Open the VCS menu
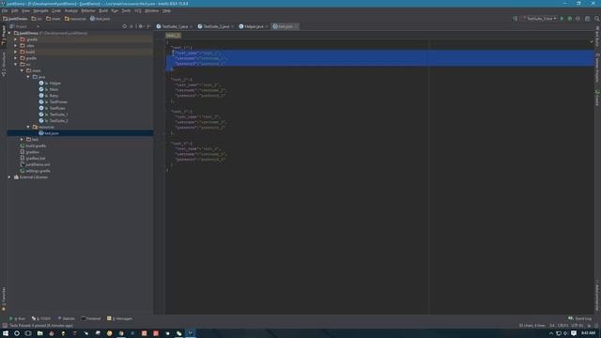 [138, 10]
